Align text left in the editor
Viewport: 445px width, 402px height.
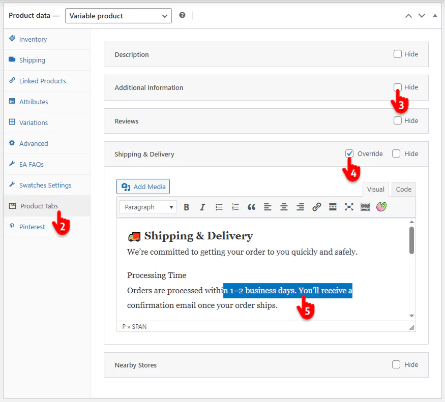(268, 207)
